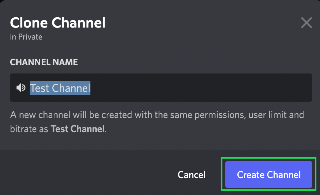Image resolution: width=320 pixels, height=195 pixels.
Task: Click the word "Private" under the title
Action: 30,37
